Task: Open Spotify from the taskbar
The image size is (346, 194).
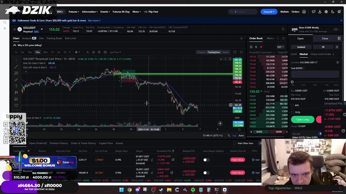Action: click(x=193, y=190)
